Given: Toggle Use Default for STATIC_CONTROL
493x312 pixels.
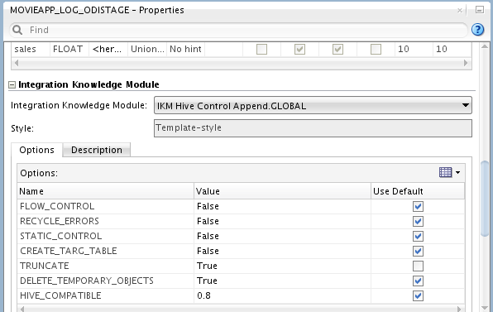Looking at the screenshot, I should pyautogui.click(x=418, y=236).
